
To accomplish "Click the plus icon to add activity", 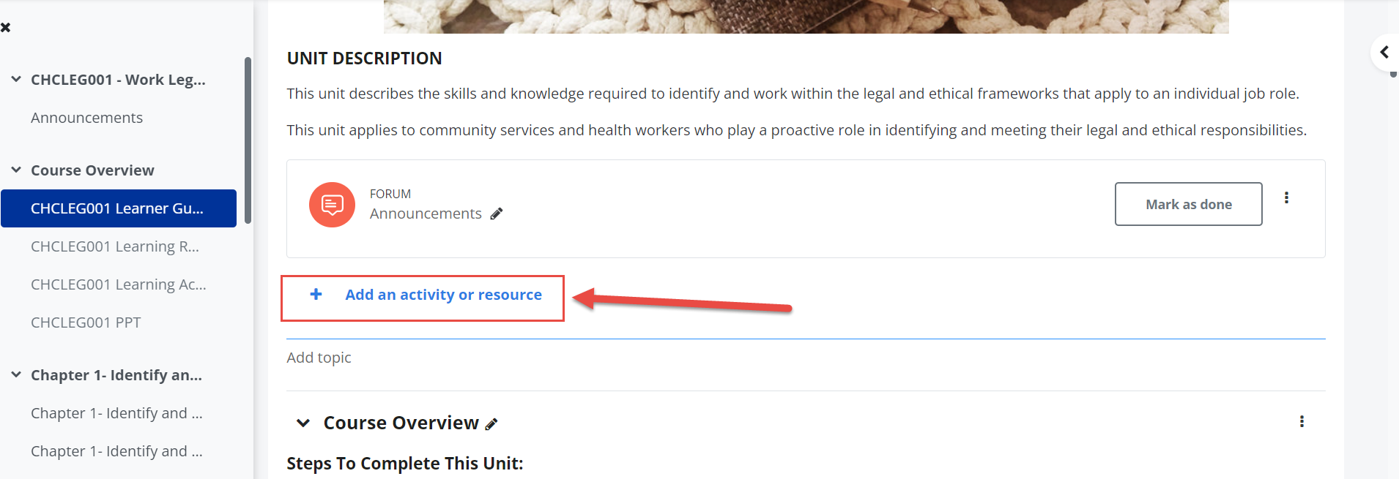I will 316,294.
